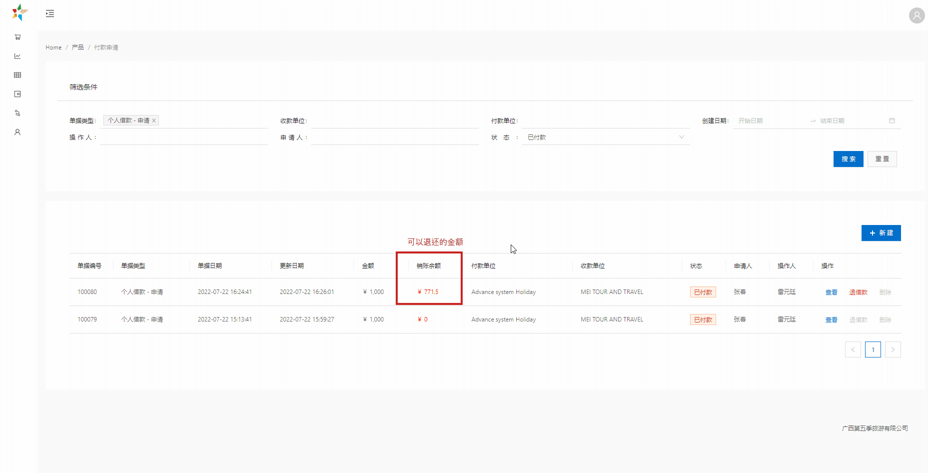This screenshot has height=473, width=928.
Task: Click the shopping cart sidebar icon
Action: [17, 37]
